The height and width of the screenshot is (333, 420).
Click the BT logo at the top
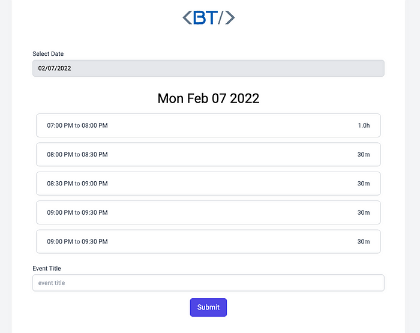[x=208, y=17]
